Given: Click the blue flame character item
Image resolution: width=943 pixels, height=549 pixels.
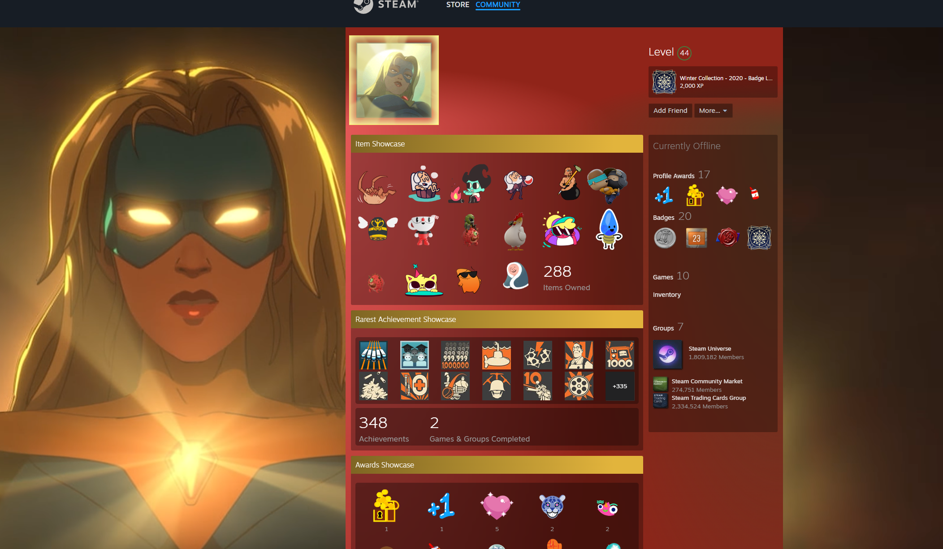Looking at the screenshot, I should [609, 229].
